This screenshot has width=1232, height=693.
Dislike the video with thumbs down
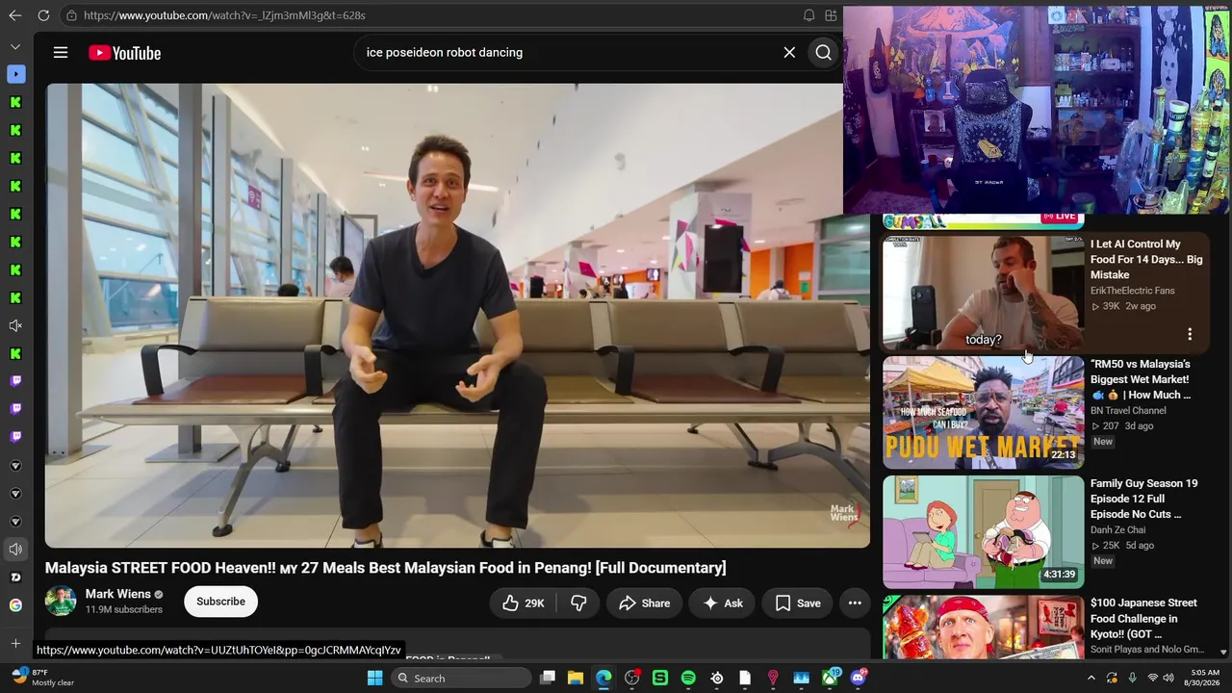[x=578, y=603]
